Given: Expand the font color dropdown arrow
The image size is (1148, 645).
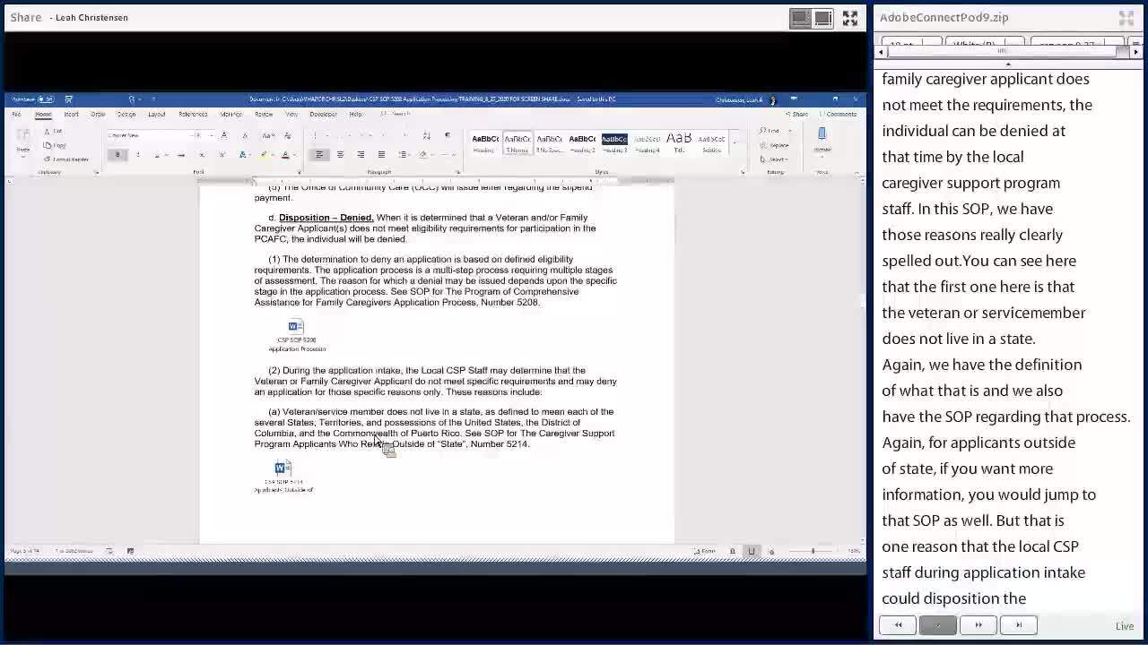Looking at the screenshot, I should pyautogui.click(x=295, y=155).
